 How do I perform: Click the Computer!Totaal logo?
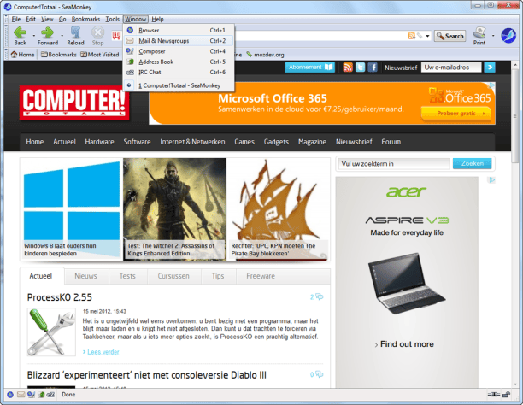click(x=74, y=103)
